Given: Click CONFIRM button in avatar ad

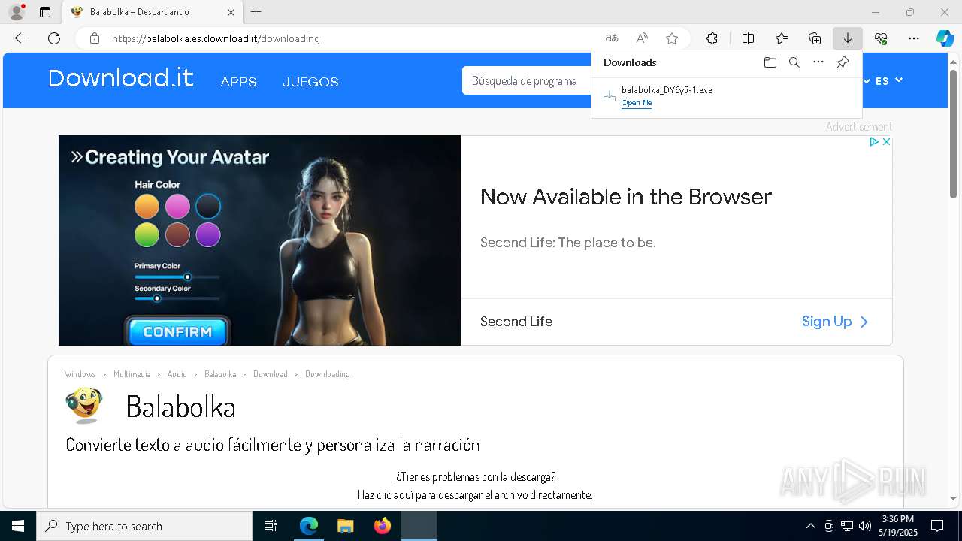Looking at the screenshot, I should (177, 331).
